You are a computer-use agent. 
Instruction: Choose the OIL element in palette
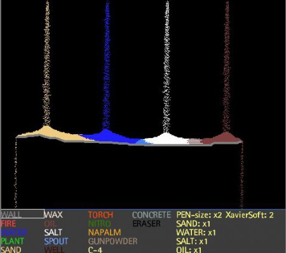click(50, 224)
